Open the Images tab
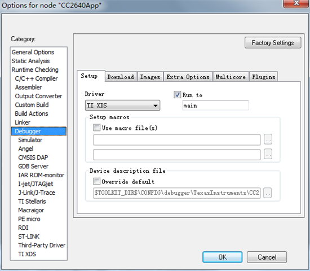 point(150,77)
